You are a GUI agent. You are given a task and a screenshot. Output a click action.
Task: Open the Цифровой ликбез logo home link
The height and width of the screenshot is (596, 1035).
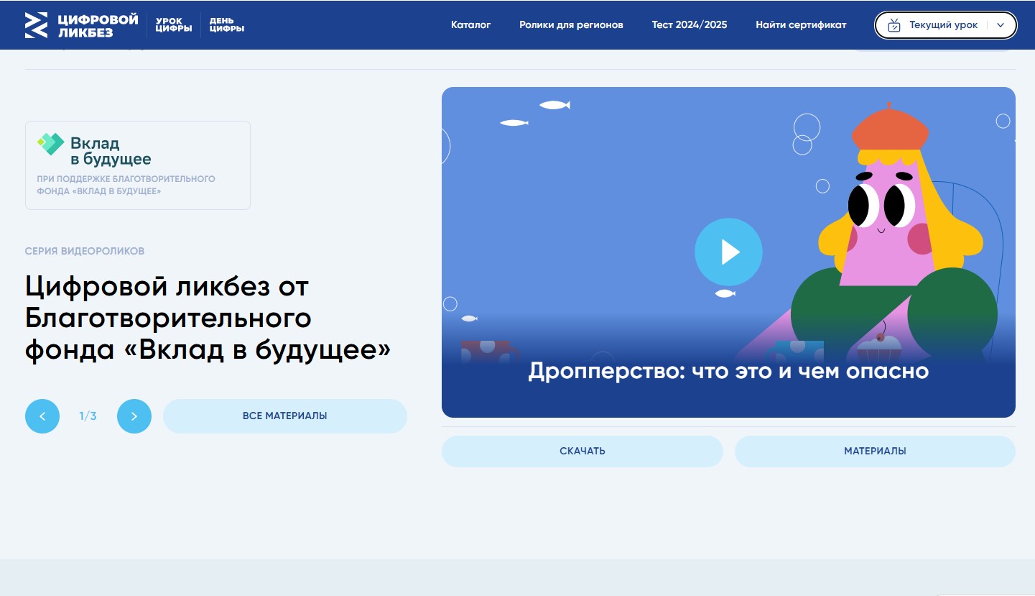click(x=81, y=25)
